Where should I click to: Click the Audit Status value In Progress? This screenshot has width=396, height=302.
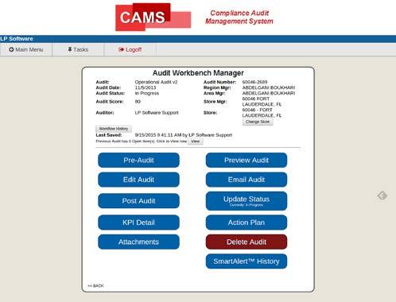click(147, 93)
